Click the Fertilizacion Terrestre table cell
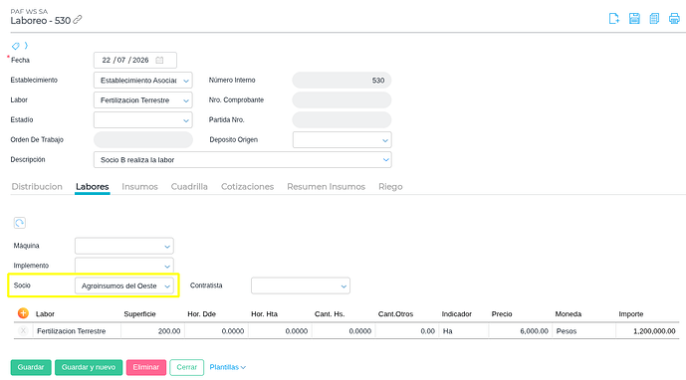686x380 pixels. [x=77, y=331]
